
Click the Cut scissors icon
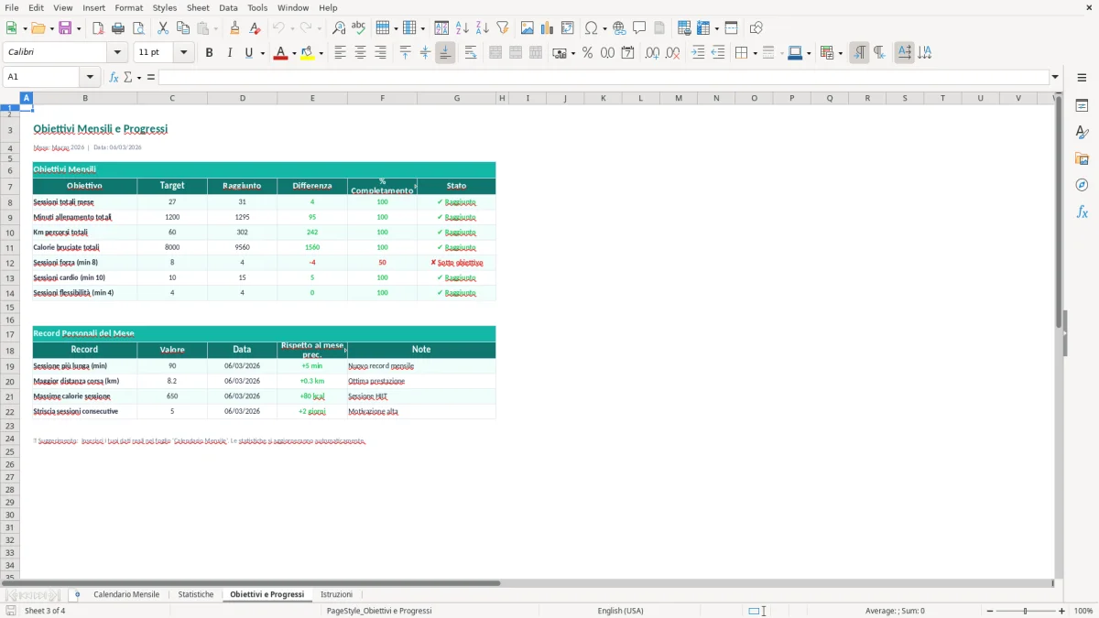(163, 28)
